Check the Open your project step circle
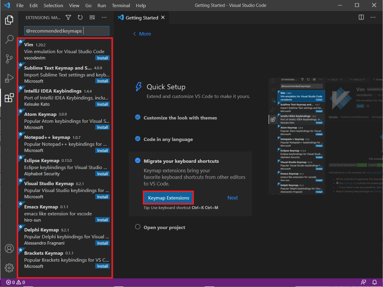This screenshot has height=287, width=383. click(138, 227)
